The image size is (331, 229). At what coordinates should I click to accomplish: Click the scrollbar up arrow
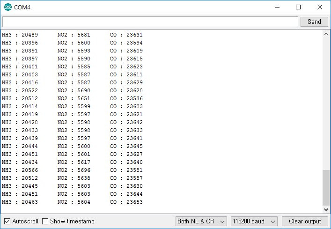pos(326,34)
